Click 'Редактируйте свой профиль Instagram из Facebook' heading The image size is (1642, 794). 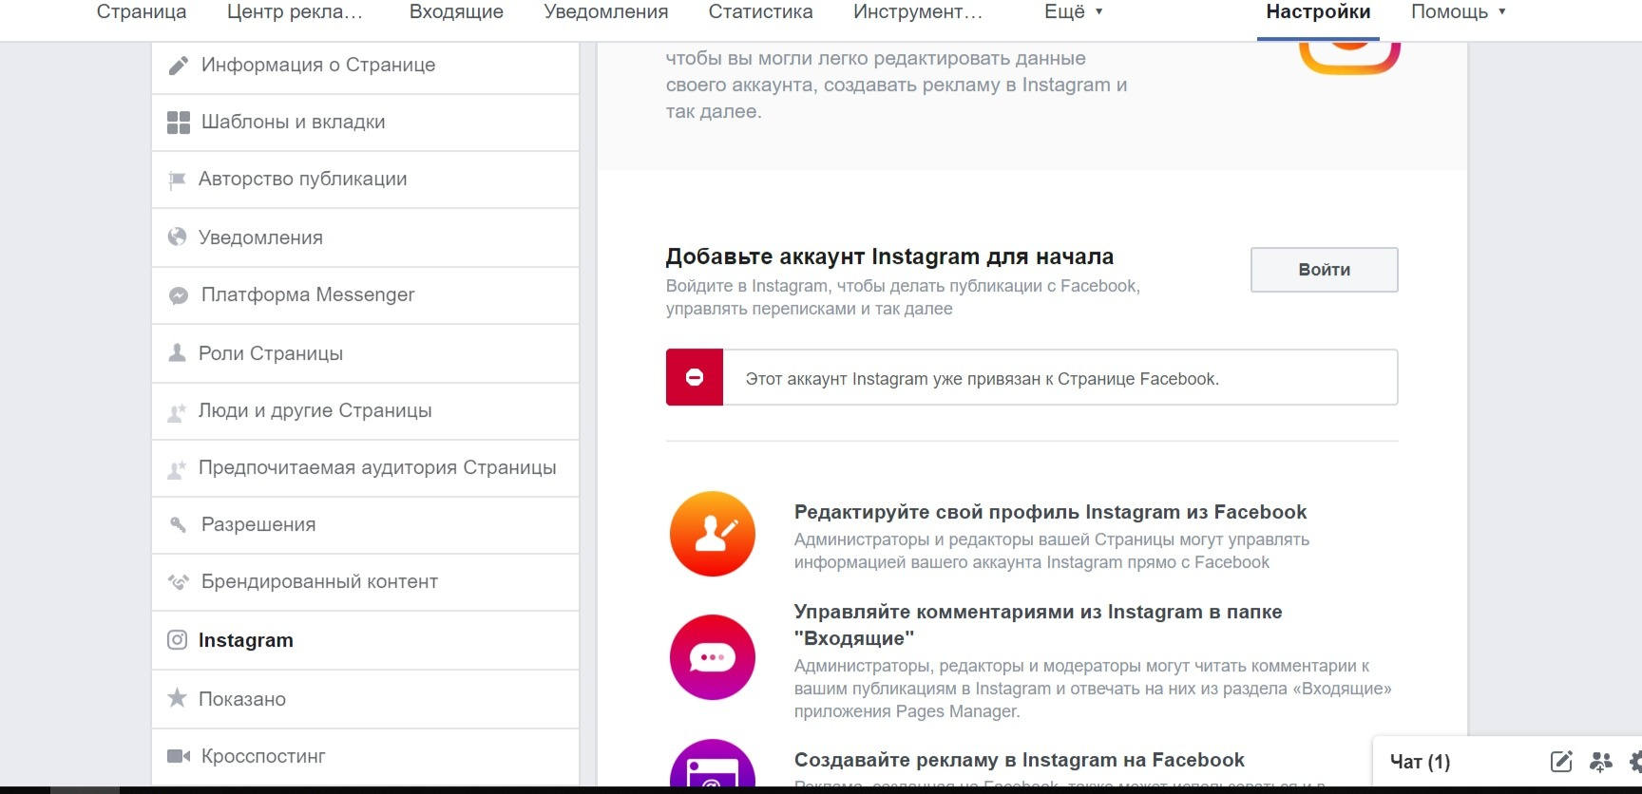pyautogui.click(x=1050, y=512)
